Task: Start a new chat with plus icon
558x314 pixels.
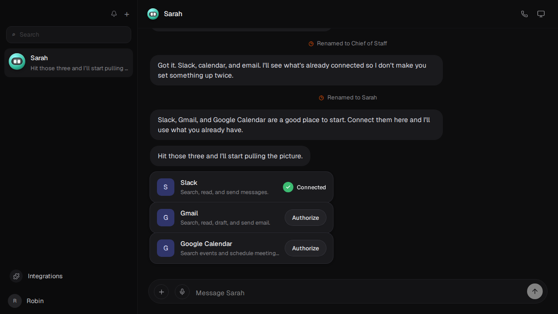Action: click(127, 14)
